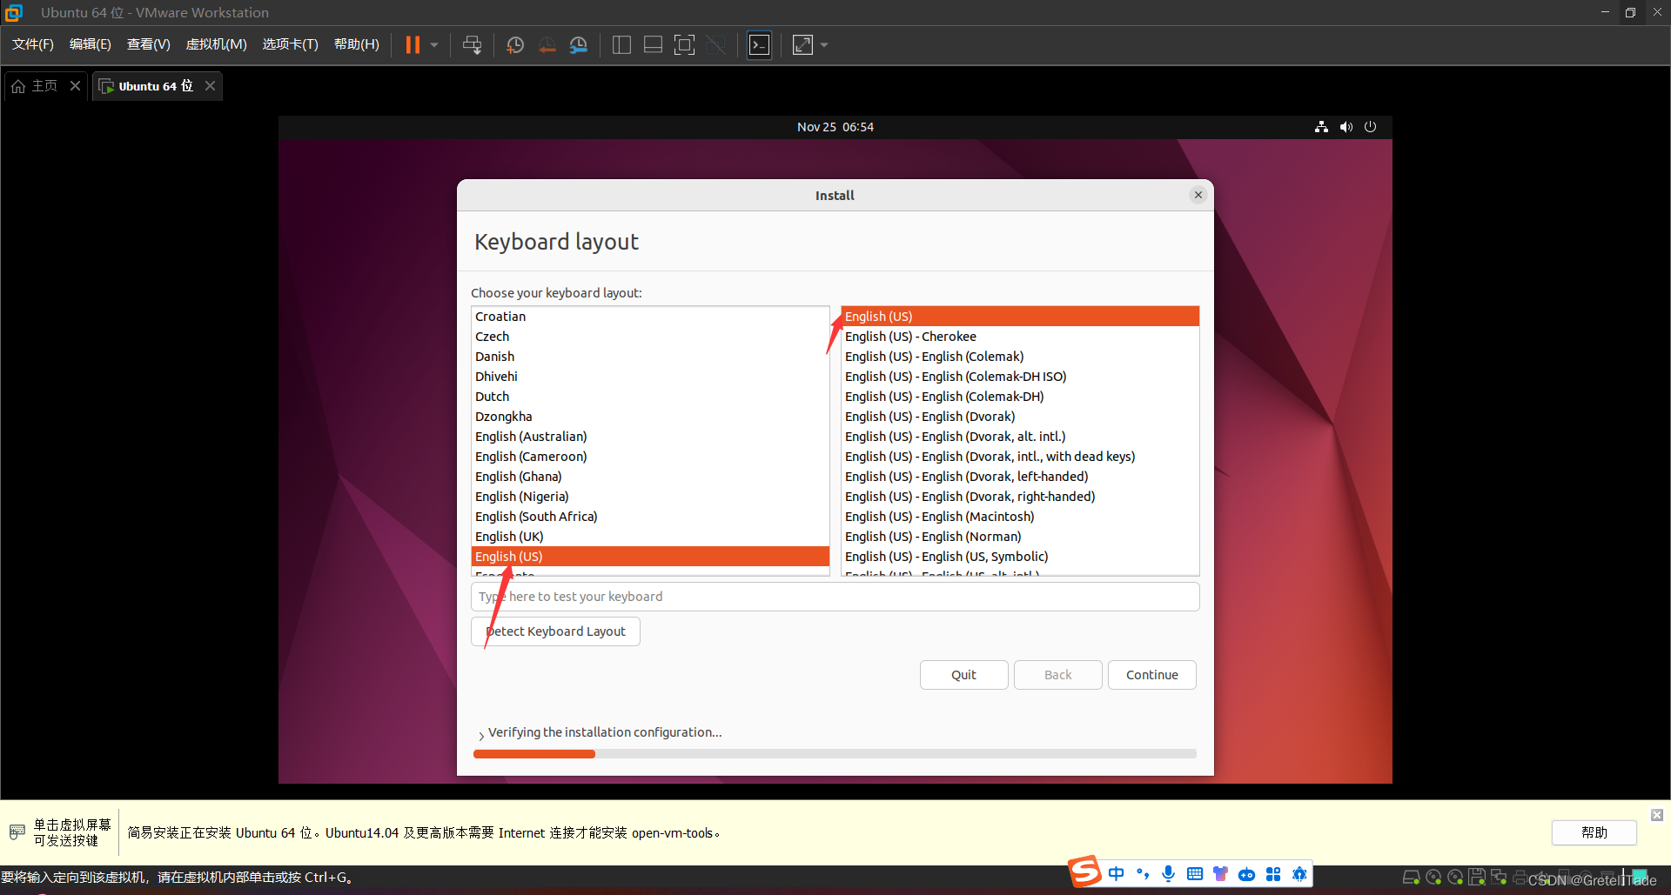The width and height of the screenshot is (1671, 895).
Task: Open the 文件(F) menu
Action: coord(33,44)
